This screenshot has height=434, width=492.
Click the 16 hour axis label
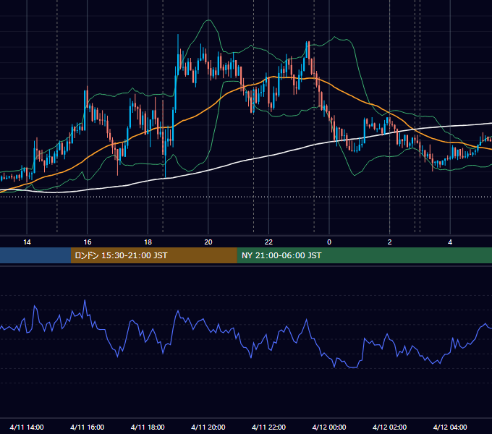(88, 242)
